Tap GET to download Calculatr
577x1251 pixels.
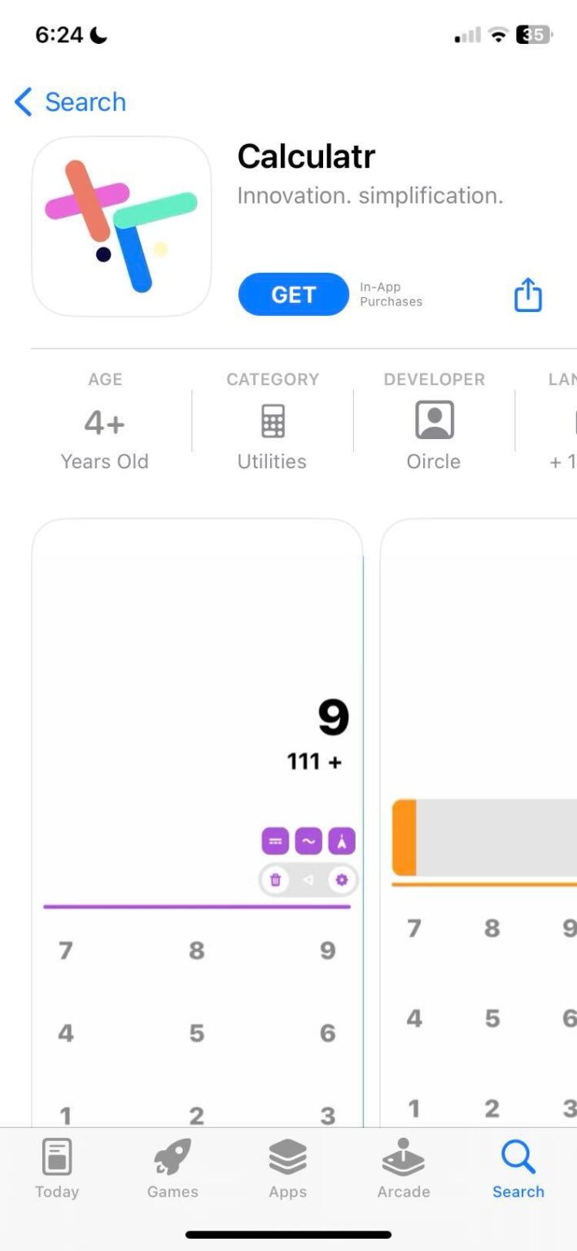pos(293,295)
